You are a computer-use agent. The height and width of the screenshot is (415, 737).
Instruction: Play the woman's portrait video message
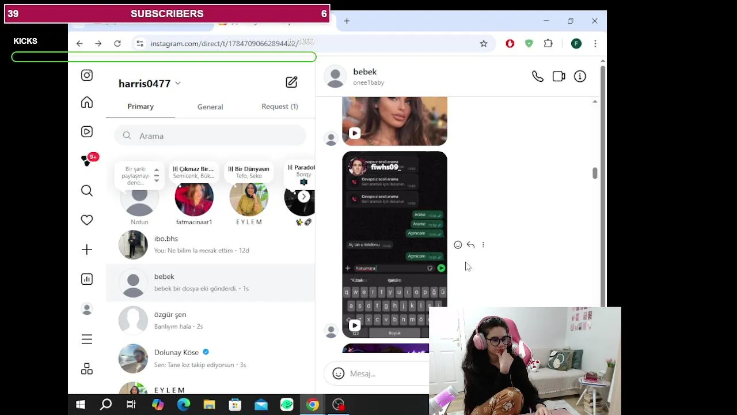[355, 134]
